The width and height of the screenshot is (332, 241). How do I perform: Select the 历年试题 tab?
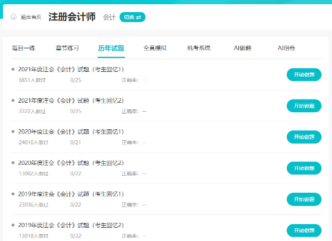[x=111, y=48]
